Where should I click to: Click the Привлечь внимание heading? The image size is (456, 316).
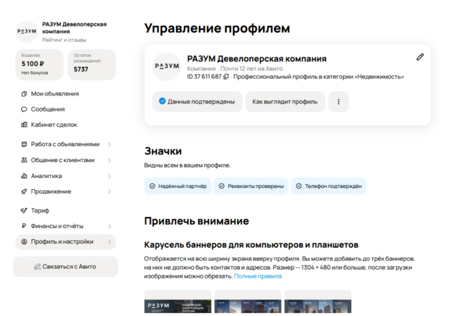[x=197, y=221]
